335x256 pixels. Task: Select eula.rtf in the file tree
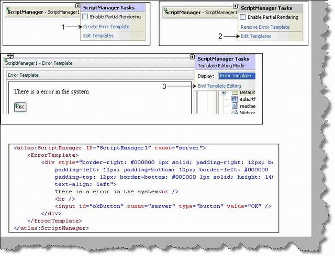click(x=248, y=99)
